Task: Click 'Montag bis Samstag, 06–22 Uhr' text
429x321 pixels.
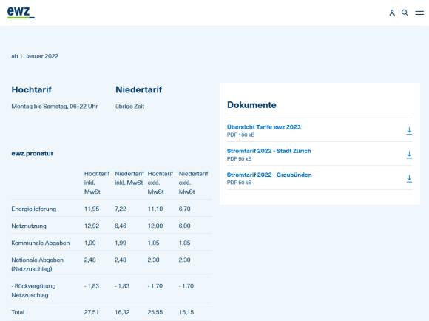Action: (55, 107)
